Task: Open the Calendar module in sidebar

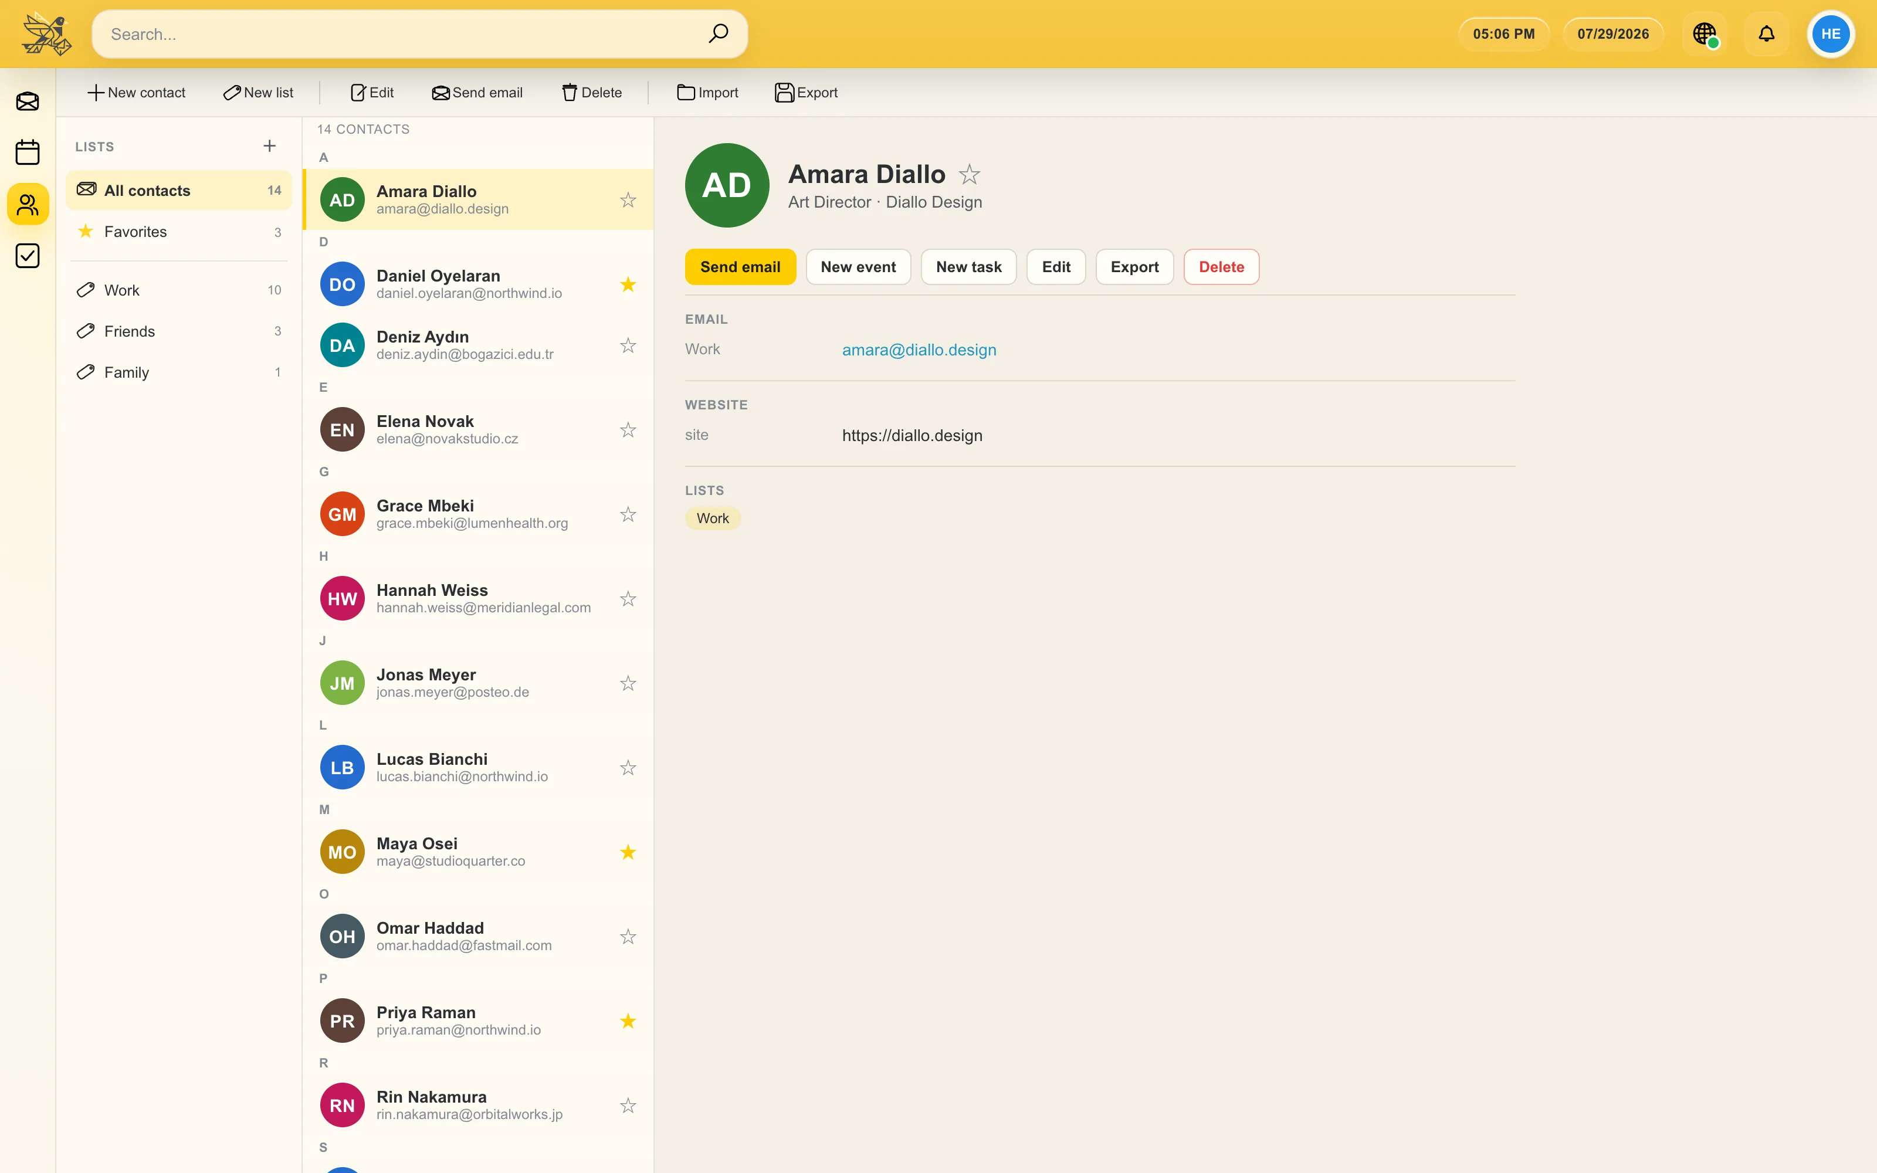Action: click(28, 152)
